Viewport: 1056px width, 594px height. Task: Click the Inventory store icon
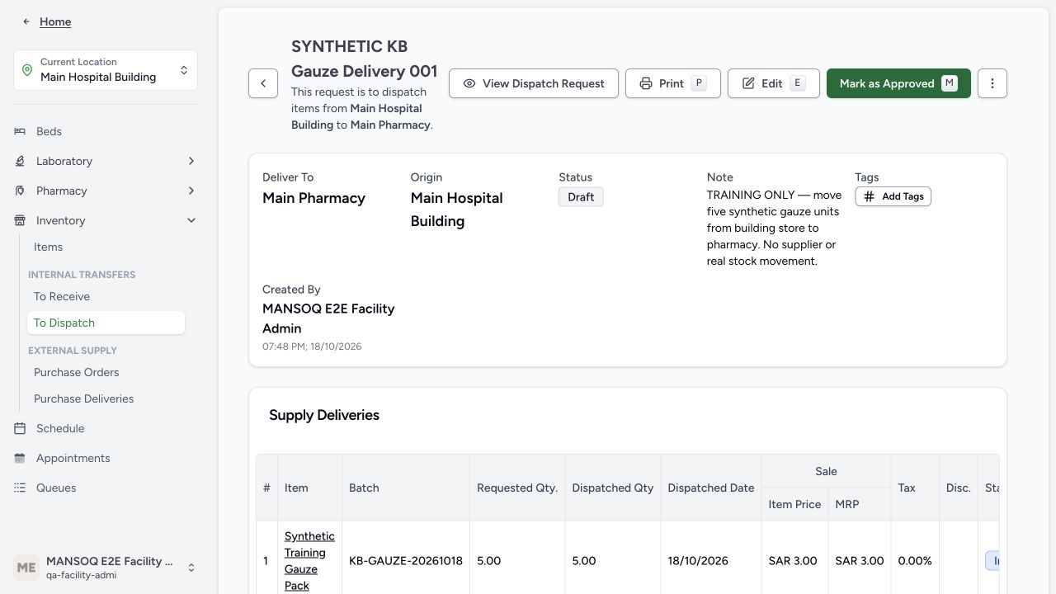[20, 220]
